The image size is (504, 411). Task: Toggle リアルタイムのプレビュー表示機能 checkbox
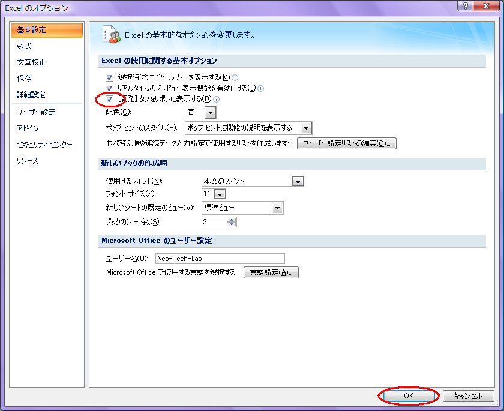click(109, 88)
